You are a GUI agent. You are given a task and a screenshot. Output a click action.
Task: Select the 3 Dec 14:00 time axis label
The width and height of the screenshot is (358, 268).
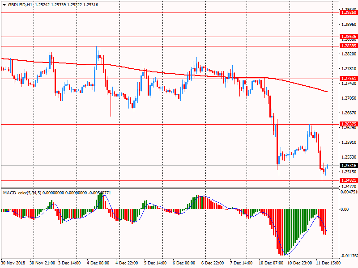70,264
